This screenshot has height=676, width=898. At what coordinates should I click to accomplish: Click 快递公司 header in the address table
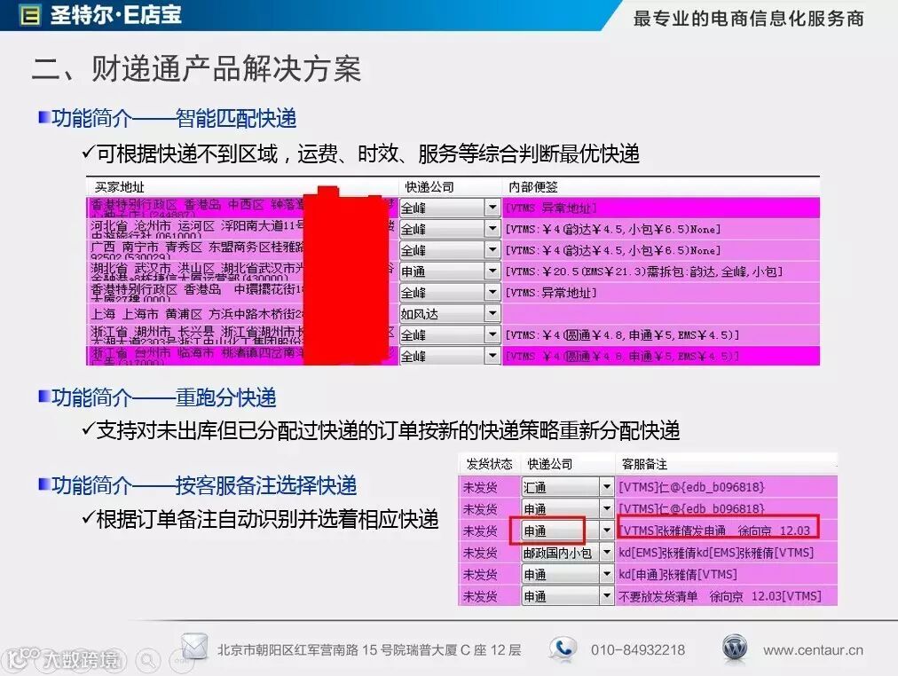429,187
